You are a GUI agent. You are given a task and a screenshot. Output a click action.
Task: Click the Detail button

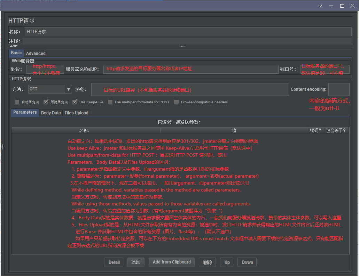coord(114,262)
